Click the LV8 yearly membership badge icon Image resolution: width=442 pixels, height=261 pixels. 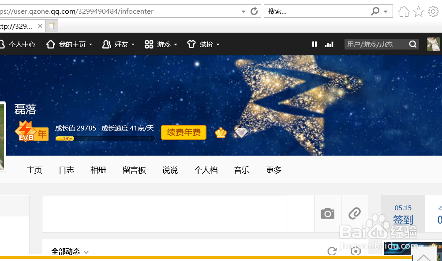31,132
